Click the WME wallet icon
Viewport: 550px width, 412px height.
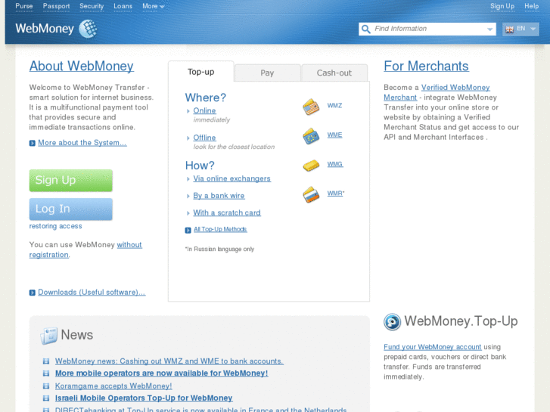pos(311,136)
